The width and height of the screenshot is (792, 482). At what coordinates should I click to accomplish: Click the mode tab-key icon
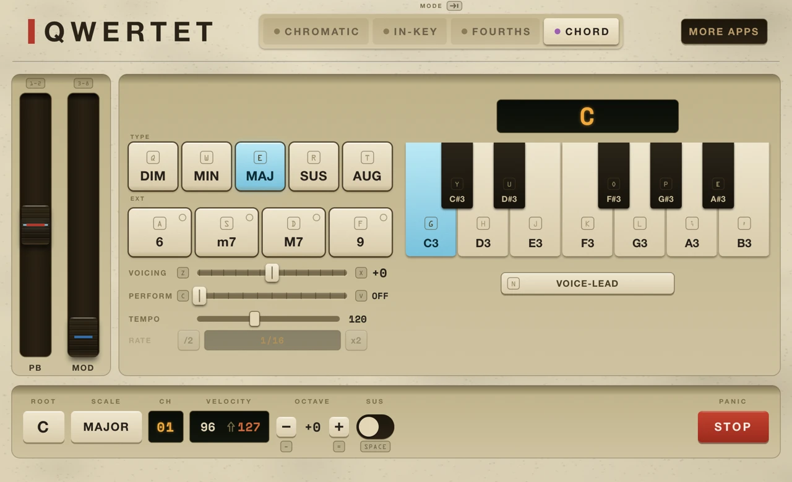(454, 6)
